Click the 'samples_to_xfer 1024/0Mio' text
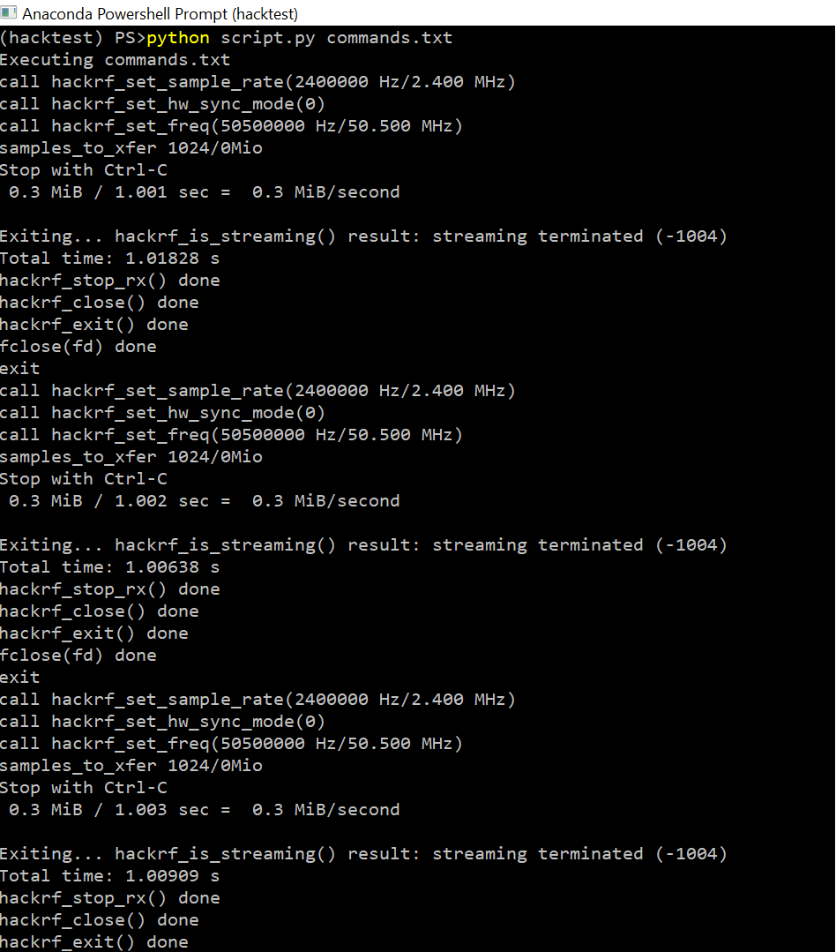 [x=131, y=147]
